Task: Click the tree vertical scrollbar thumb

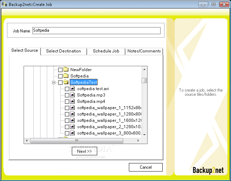Action: coord(144,80)
